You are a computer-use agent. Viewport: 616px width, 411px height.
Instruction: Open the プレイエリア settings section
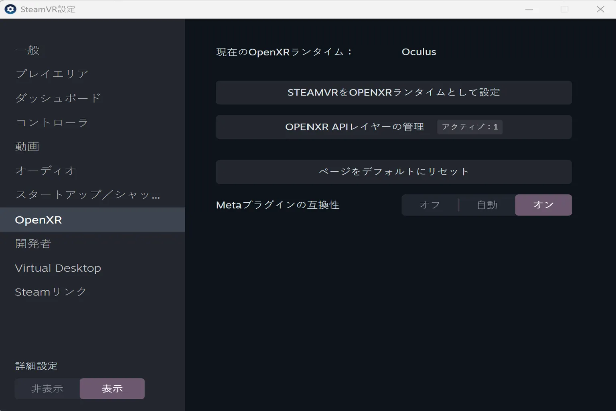pos(92,74)
